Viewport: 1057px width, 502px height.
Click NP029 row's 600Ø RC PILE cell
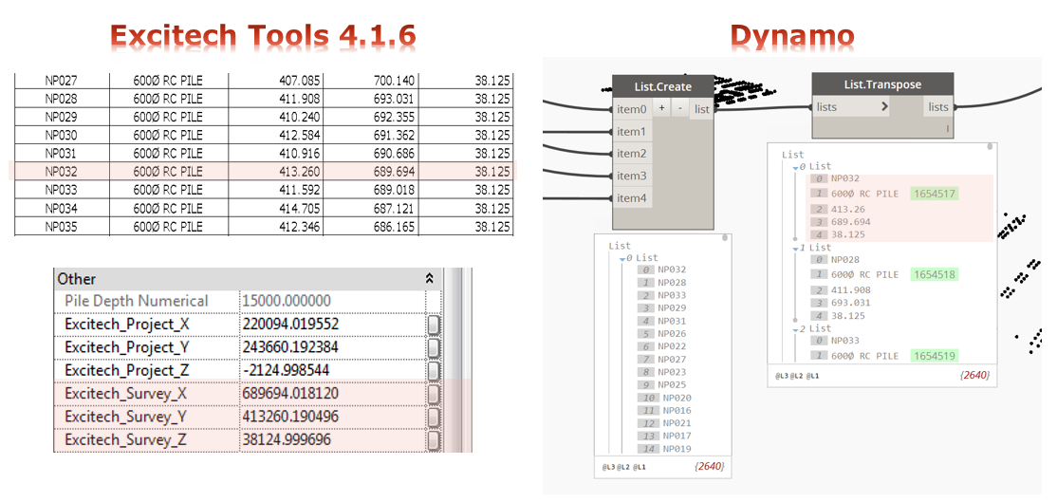[168, 118]
